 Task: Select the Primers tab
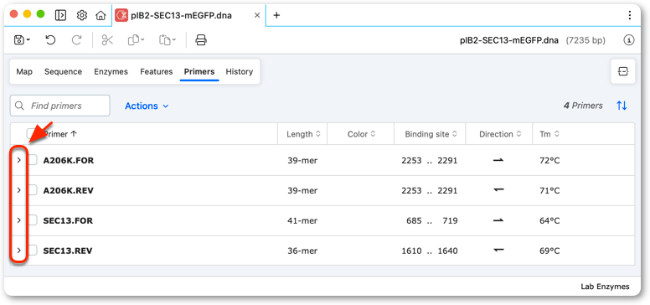(x=199, y=72)
